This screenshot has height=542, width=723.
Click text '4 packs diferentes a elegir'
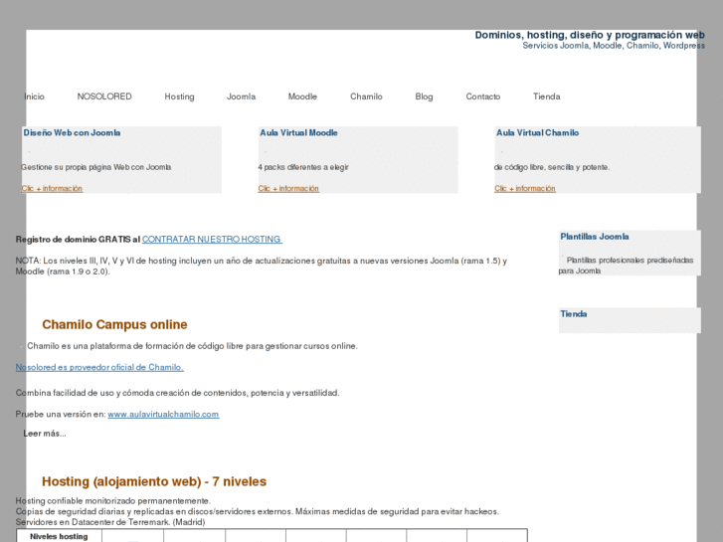[303, 167]
